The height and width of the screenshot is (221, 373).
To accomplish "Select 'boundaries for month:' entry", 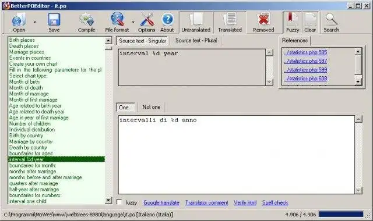I will (33, 165).
